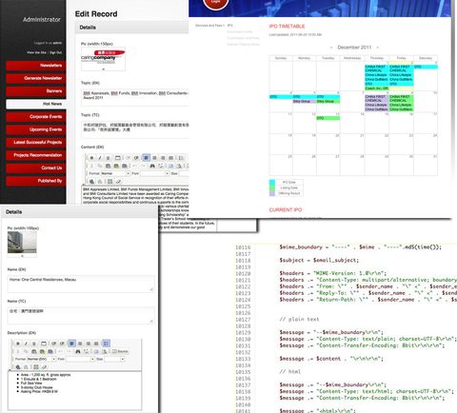Go to next month after December 2011
This screenshot has width=457, height=413.
pos(378,48)
